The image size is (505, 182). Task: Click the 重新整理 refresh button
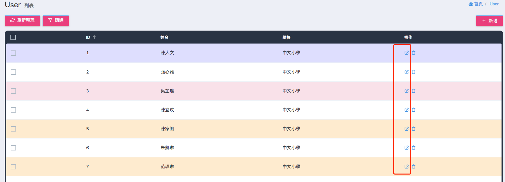point(22,21)
